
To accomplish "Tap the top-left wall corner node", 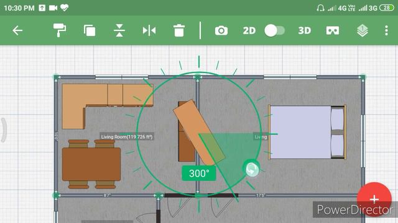I will pos(56,77).
